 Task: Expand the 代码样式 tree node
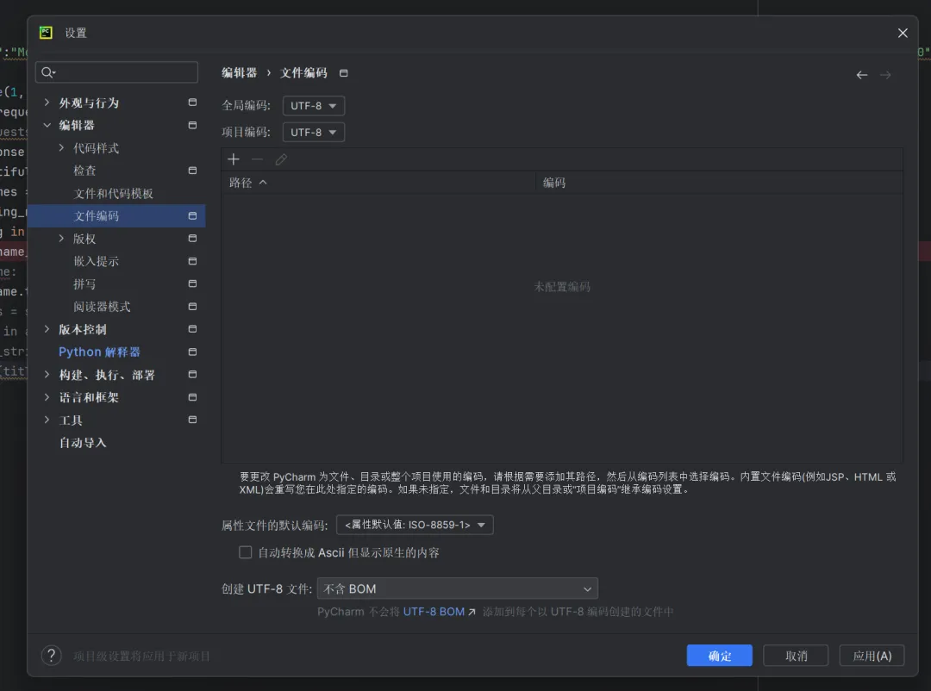pyautogui.click(x=61, y=148)
